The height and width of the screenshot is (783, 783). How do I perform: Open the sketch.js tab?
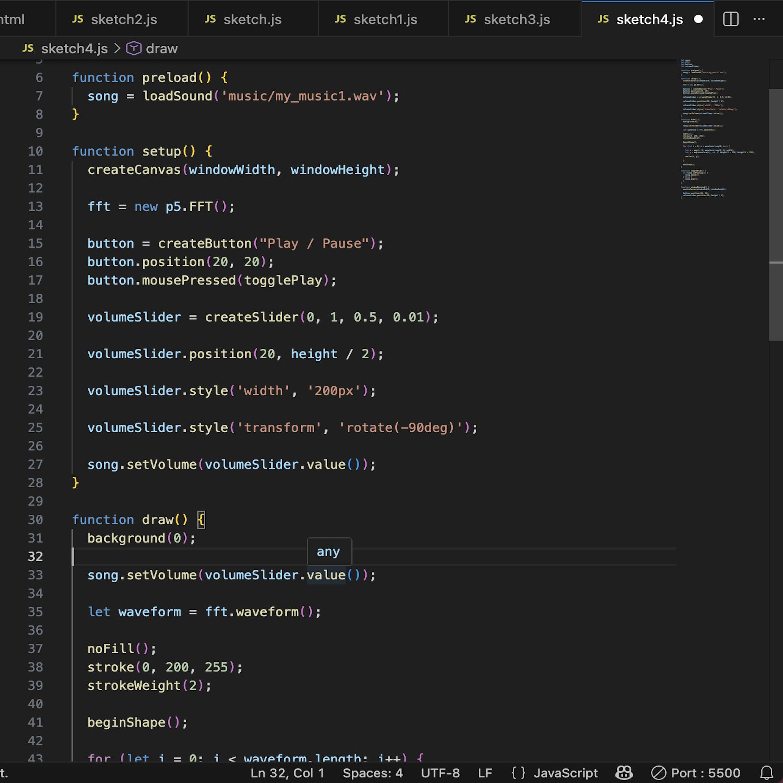pyautogui.click(x=253, y=19)
